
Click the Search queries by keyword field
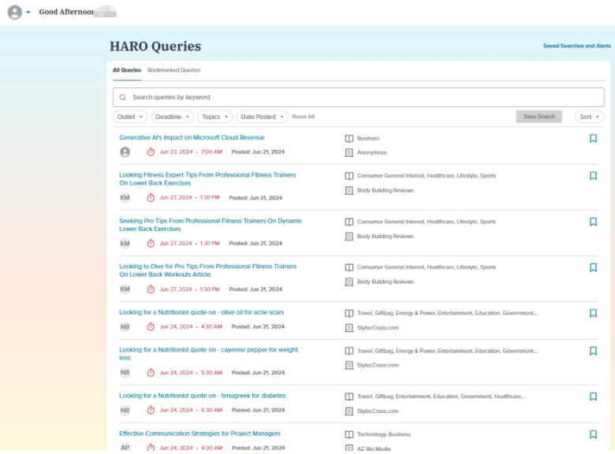click(x=359, y=97)
